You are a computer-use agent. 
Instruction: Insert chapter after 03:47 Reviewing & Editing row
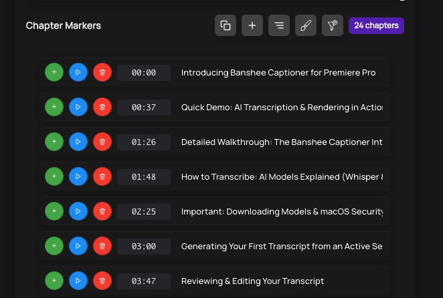click(54, 281)
